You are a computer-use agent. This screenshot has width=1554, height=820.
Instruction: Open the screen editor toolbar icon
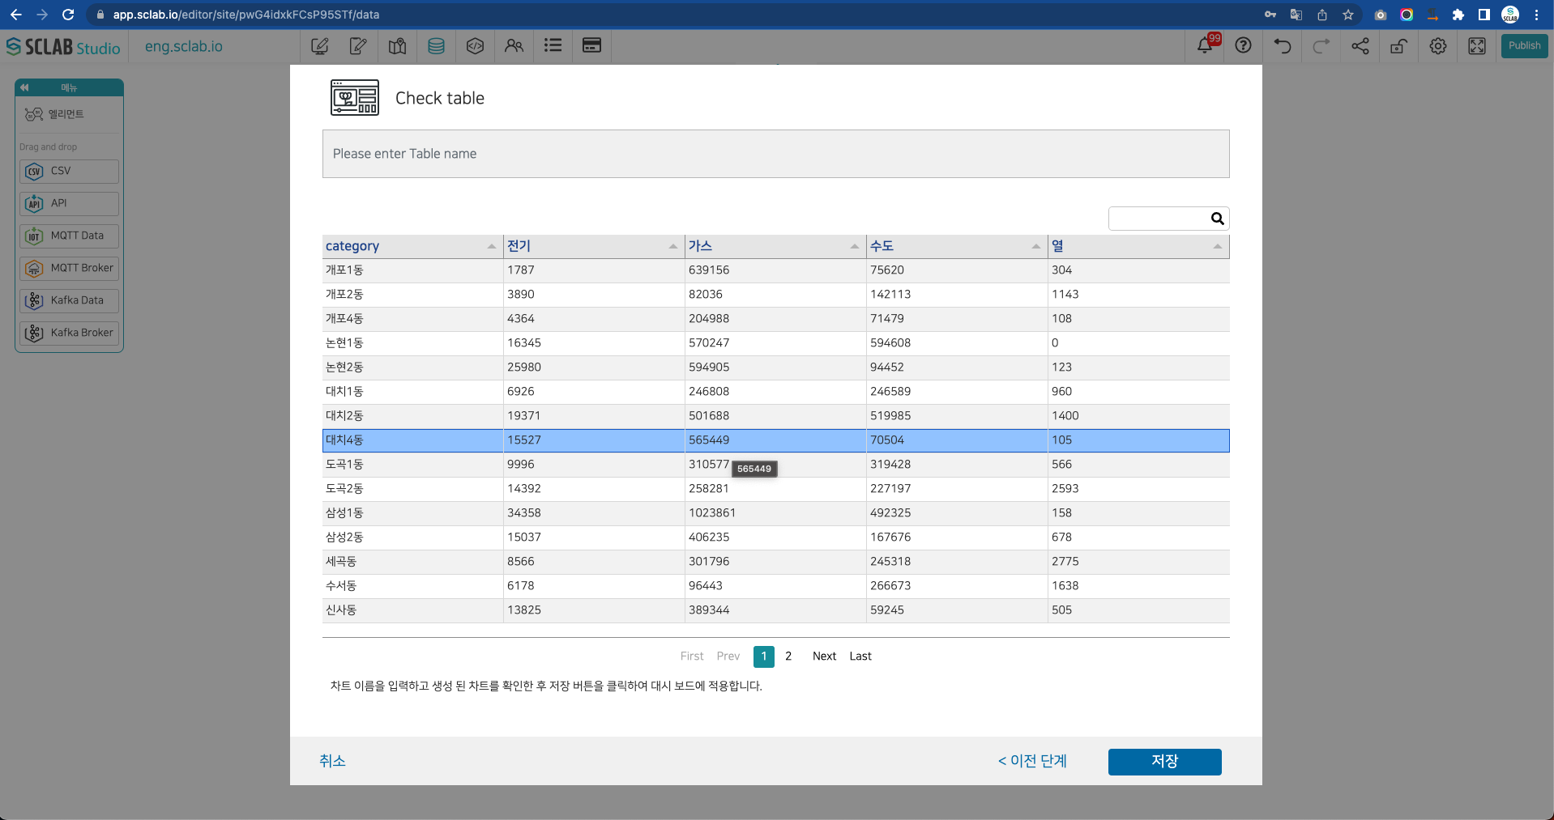click(320, 46)
